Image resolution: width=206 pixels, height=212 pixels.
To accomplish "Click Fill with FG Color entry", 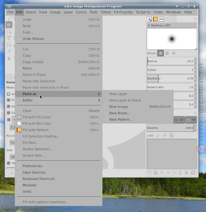I will (x=58, y=117).
